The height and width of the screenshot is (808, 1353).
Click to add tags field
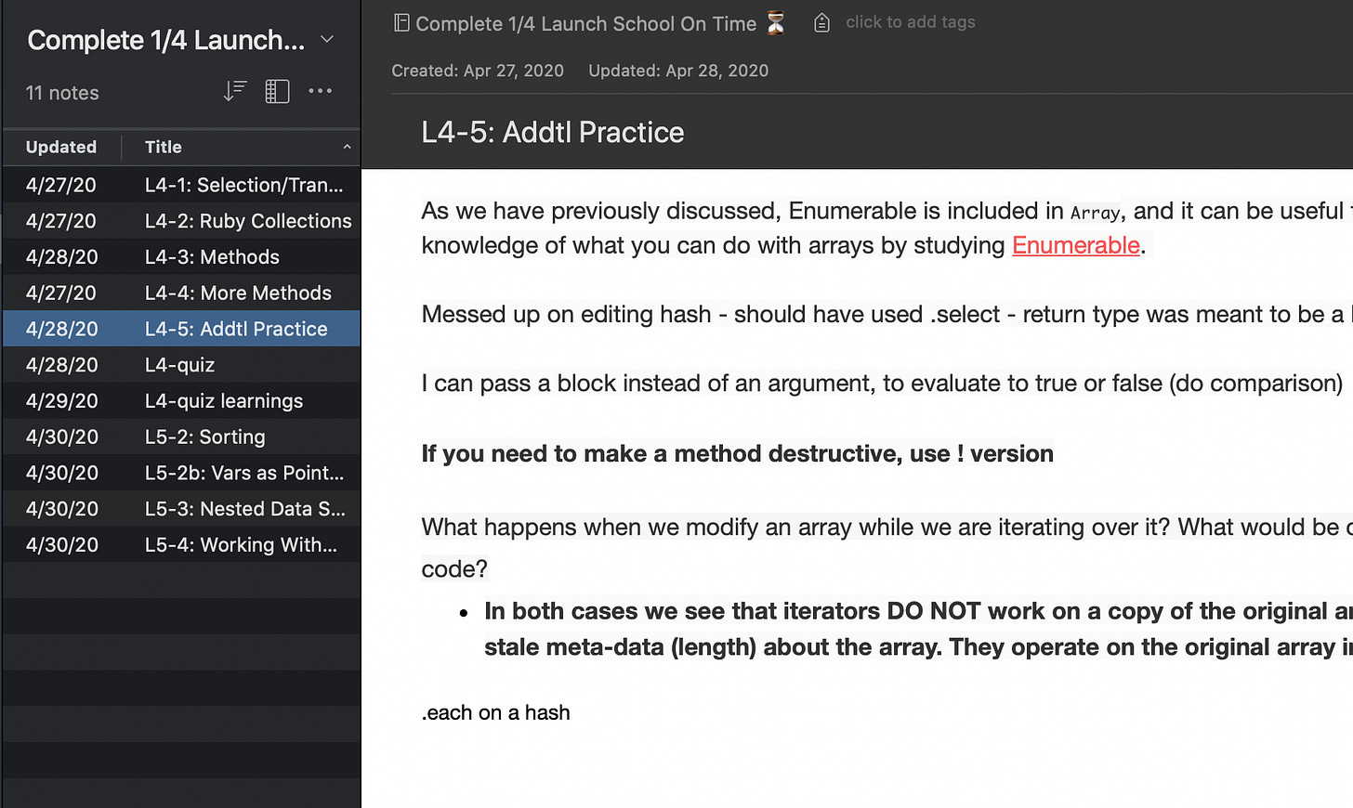(x=910, y=22)
